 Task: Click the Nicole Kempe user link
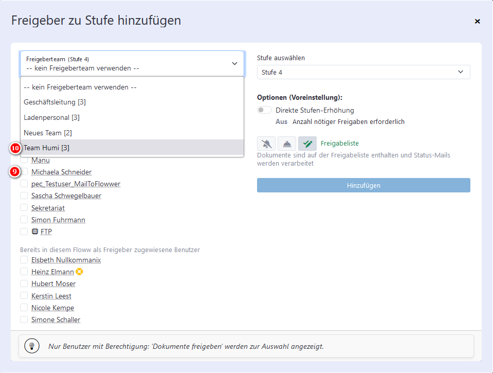[x=53, y=308]
